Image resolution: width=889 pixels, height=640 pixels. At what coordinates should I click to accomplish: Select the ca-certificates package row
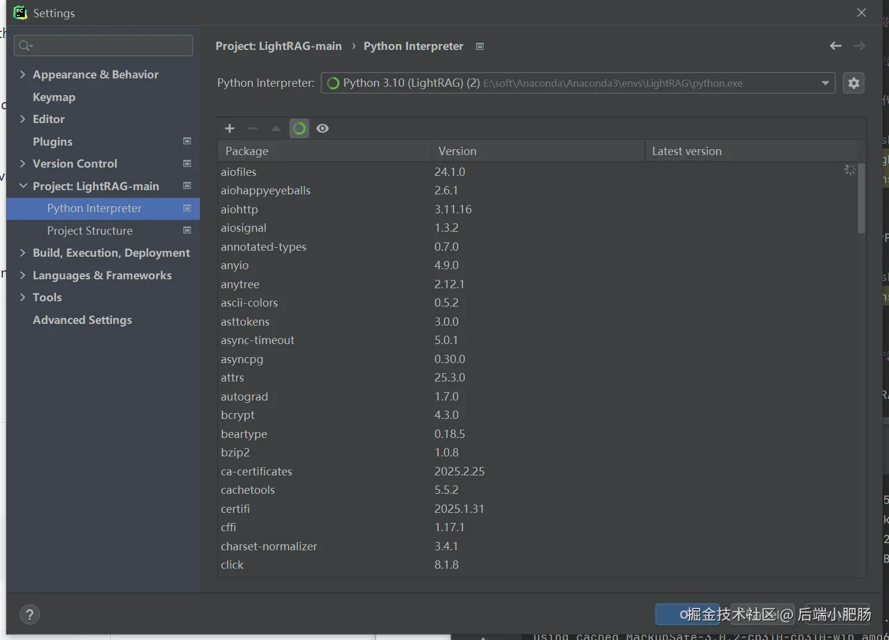(538, 471)
